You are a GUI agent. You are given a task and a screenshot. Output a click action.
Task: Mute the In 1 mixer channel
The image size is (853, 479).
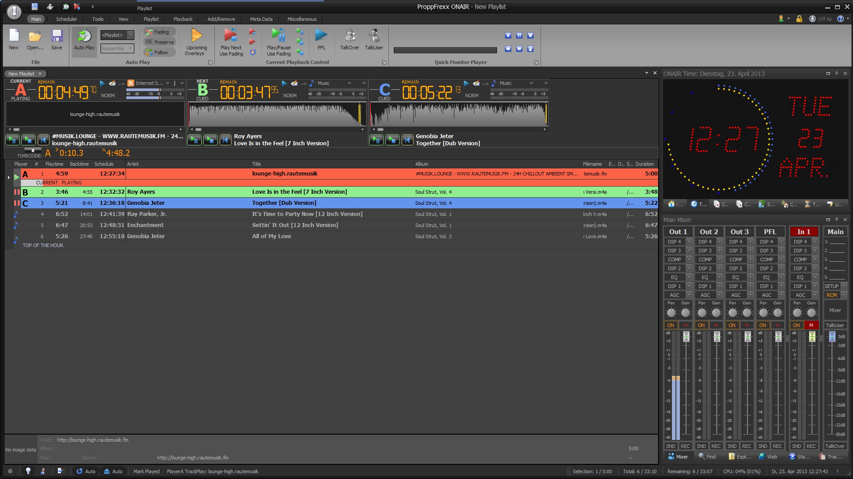811,325
